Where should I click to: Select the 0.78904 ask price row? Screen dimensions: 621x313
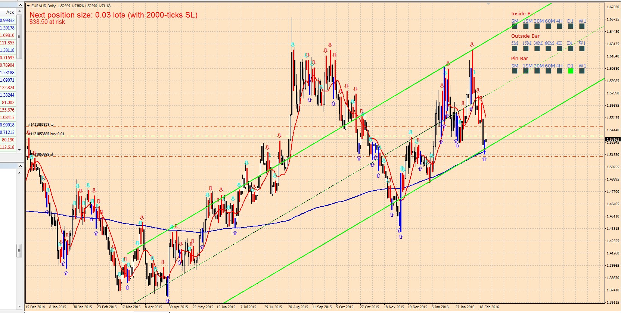click(8, 65)
